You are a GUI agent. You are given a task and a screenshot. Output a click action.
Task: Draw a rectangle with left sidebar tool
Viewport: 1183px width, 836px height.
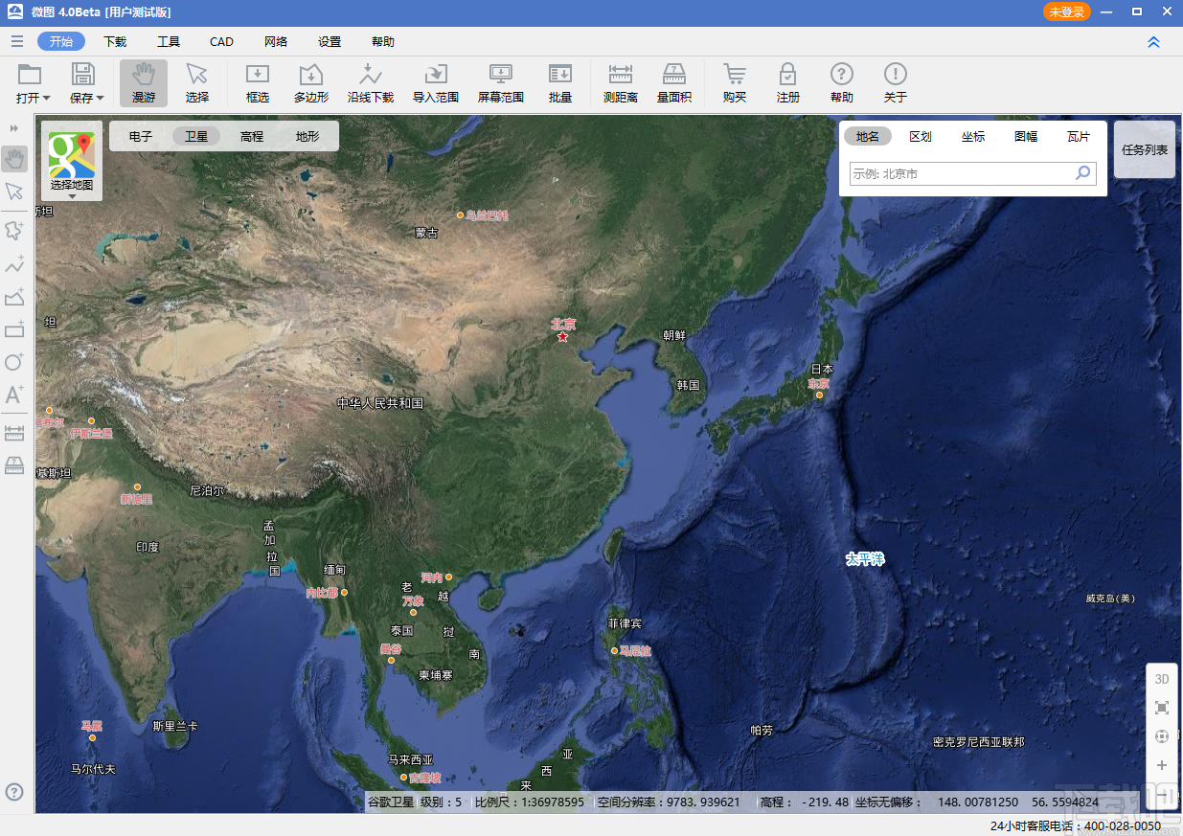click(14, 329)
